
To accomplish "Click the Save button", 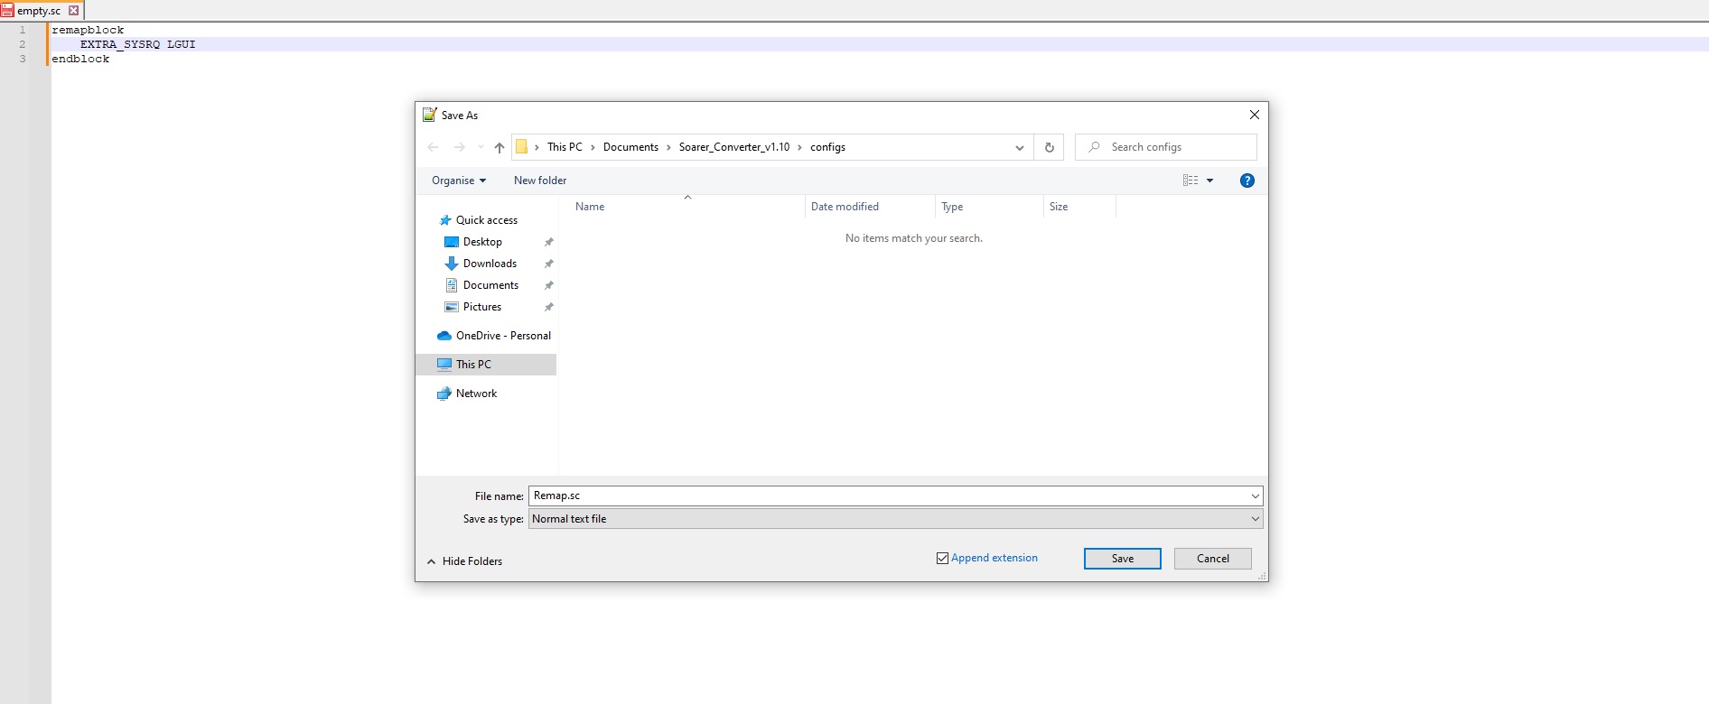I will coord(1122,559).
